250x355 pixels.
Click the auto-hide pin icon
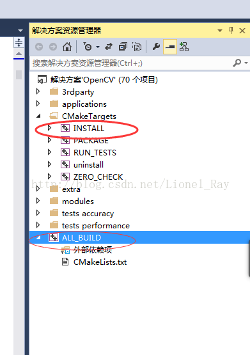(x=231, y=30)
